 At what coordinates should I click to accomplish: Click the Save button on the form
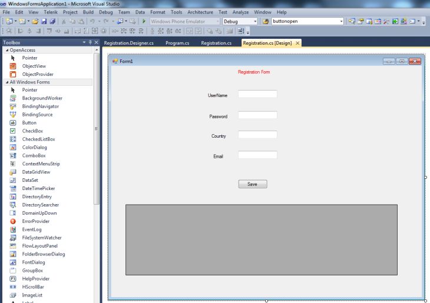[253, 184]
